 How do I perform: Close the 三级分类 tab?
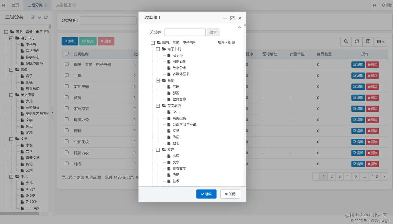(x=46, y=5)
